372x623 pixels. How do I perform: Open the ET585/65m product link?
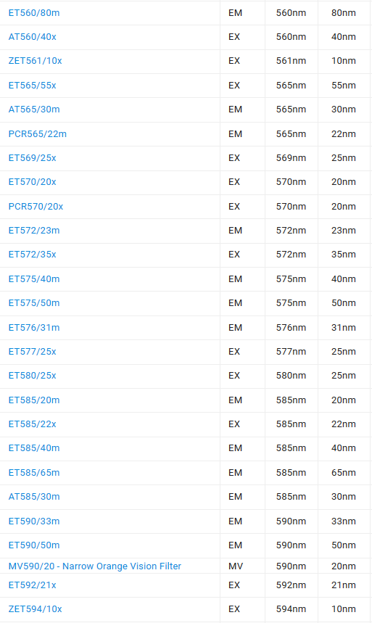click(x=34, y=472)
